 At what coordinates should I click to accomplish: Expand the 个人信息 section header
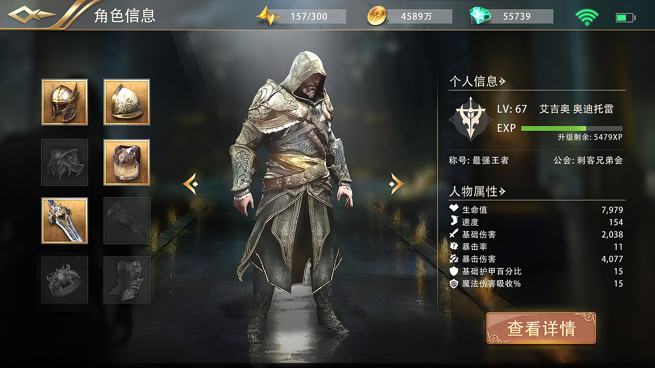pos(477,81)
